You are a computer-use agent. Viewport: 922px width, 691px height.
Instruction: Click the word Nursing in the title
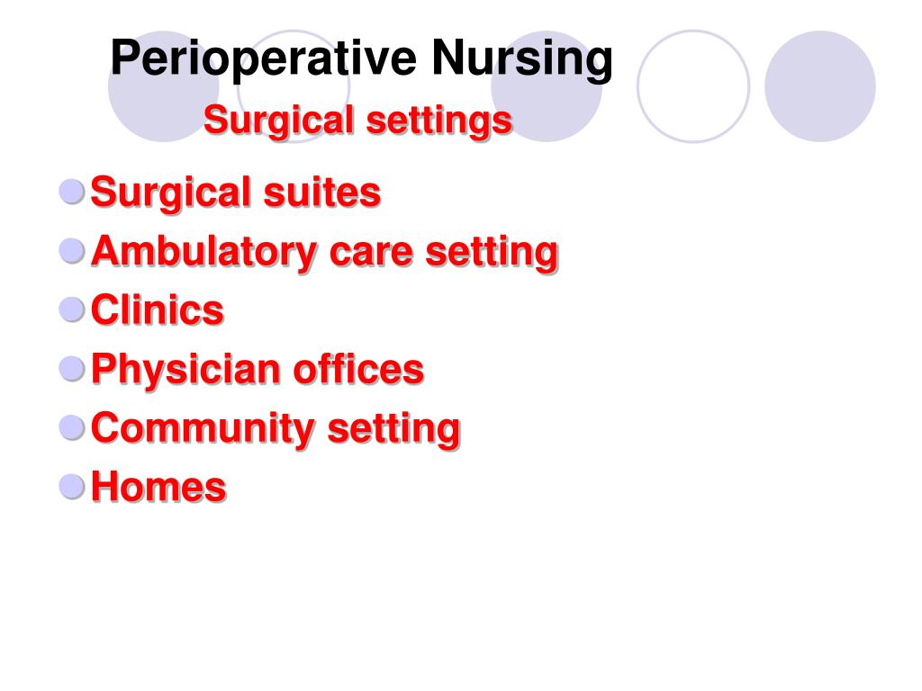point(522,58)
